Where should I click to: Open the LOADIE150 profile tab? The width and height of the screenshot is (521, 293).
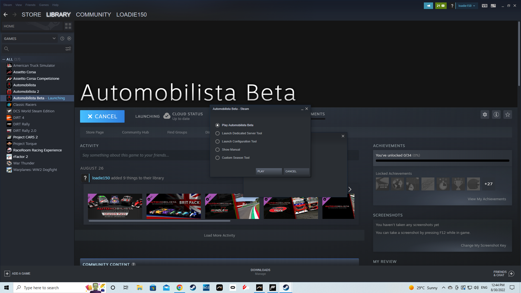132,15
